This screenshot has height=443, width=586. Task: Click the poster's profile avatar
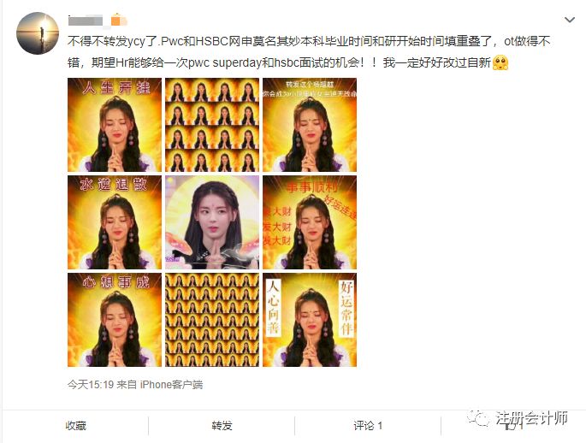coord(38,33)
